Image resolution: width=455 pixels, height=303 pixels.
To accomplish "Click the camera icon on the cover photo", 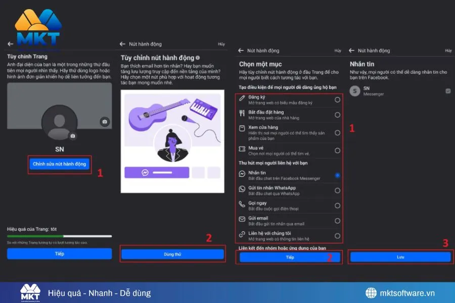I will [105, 122].
